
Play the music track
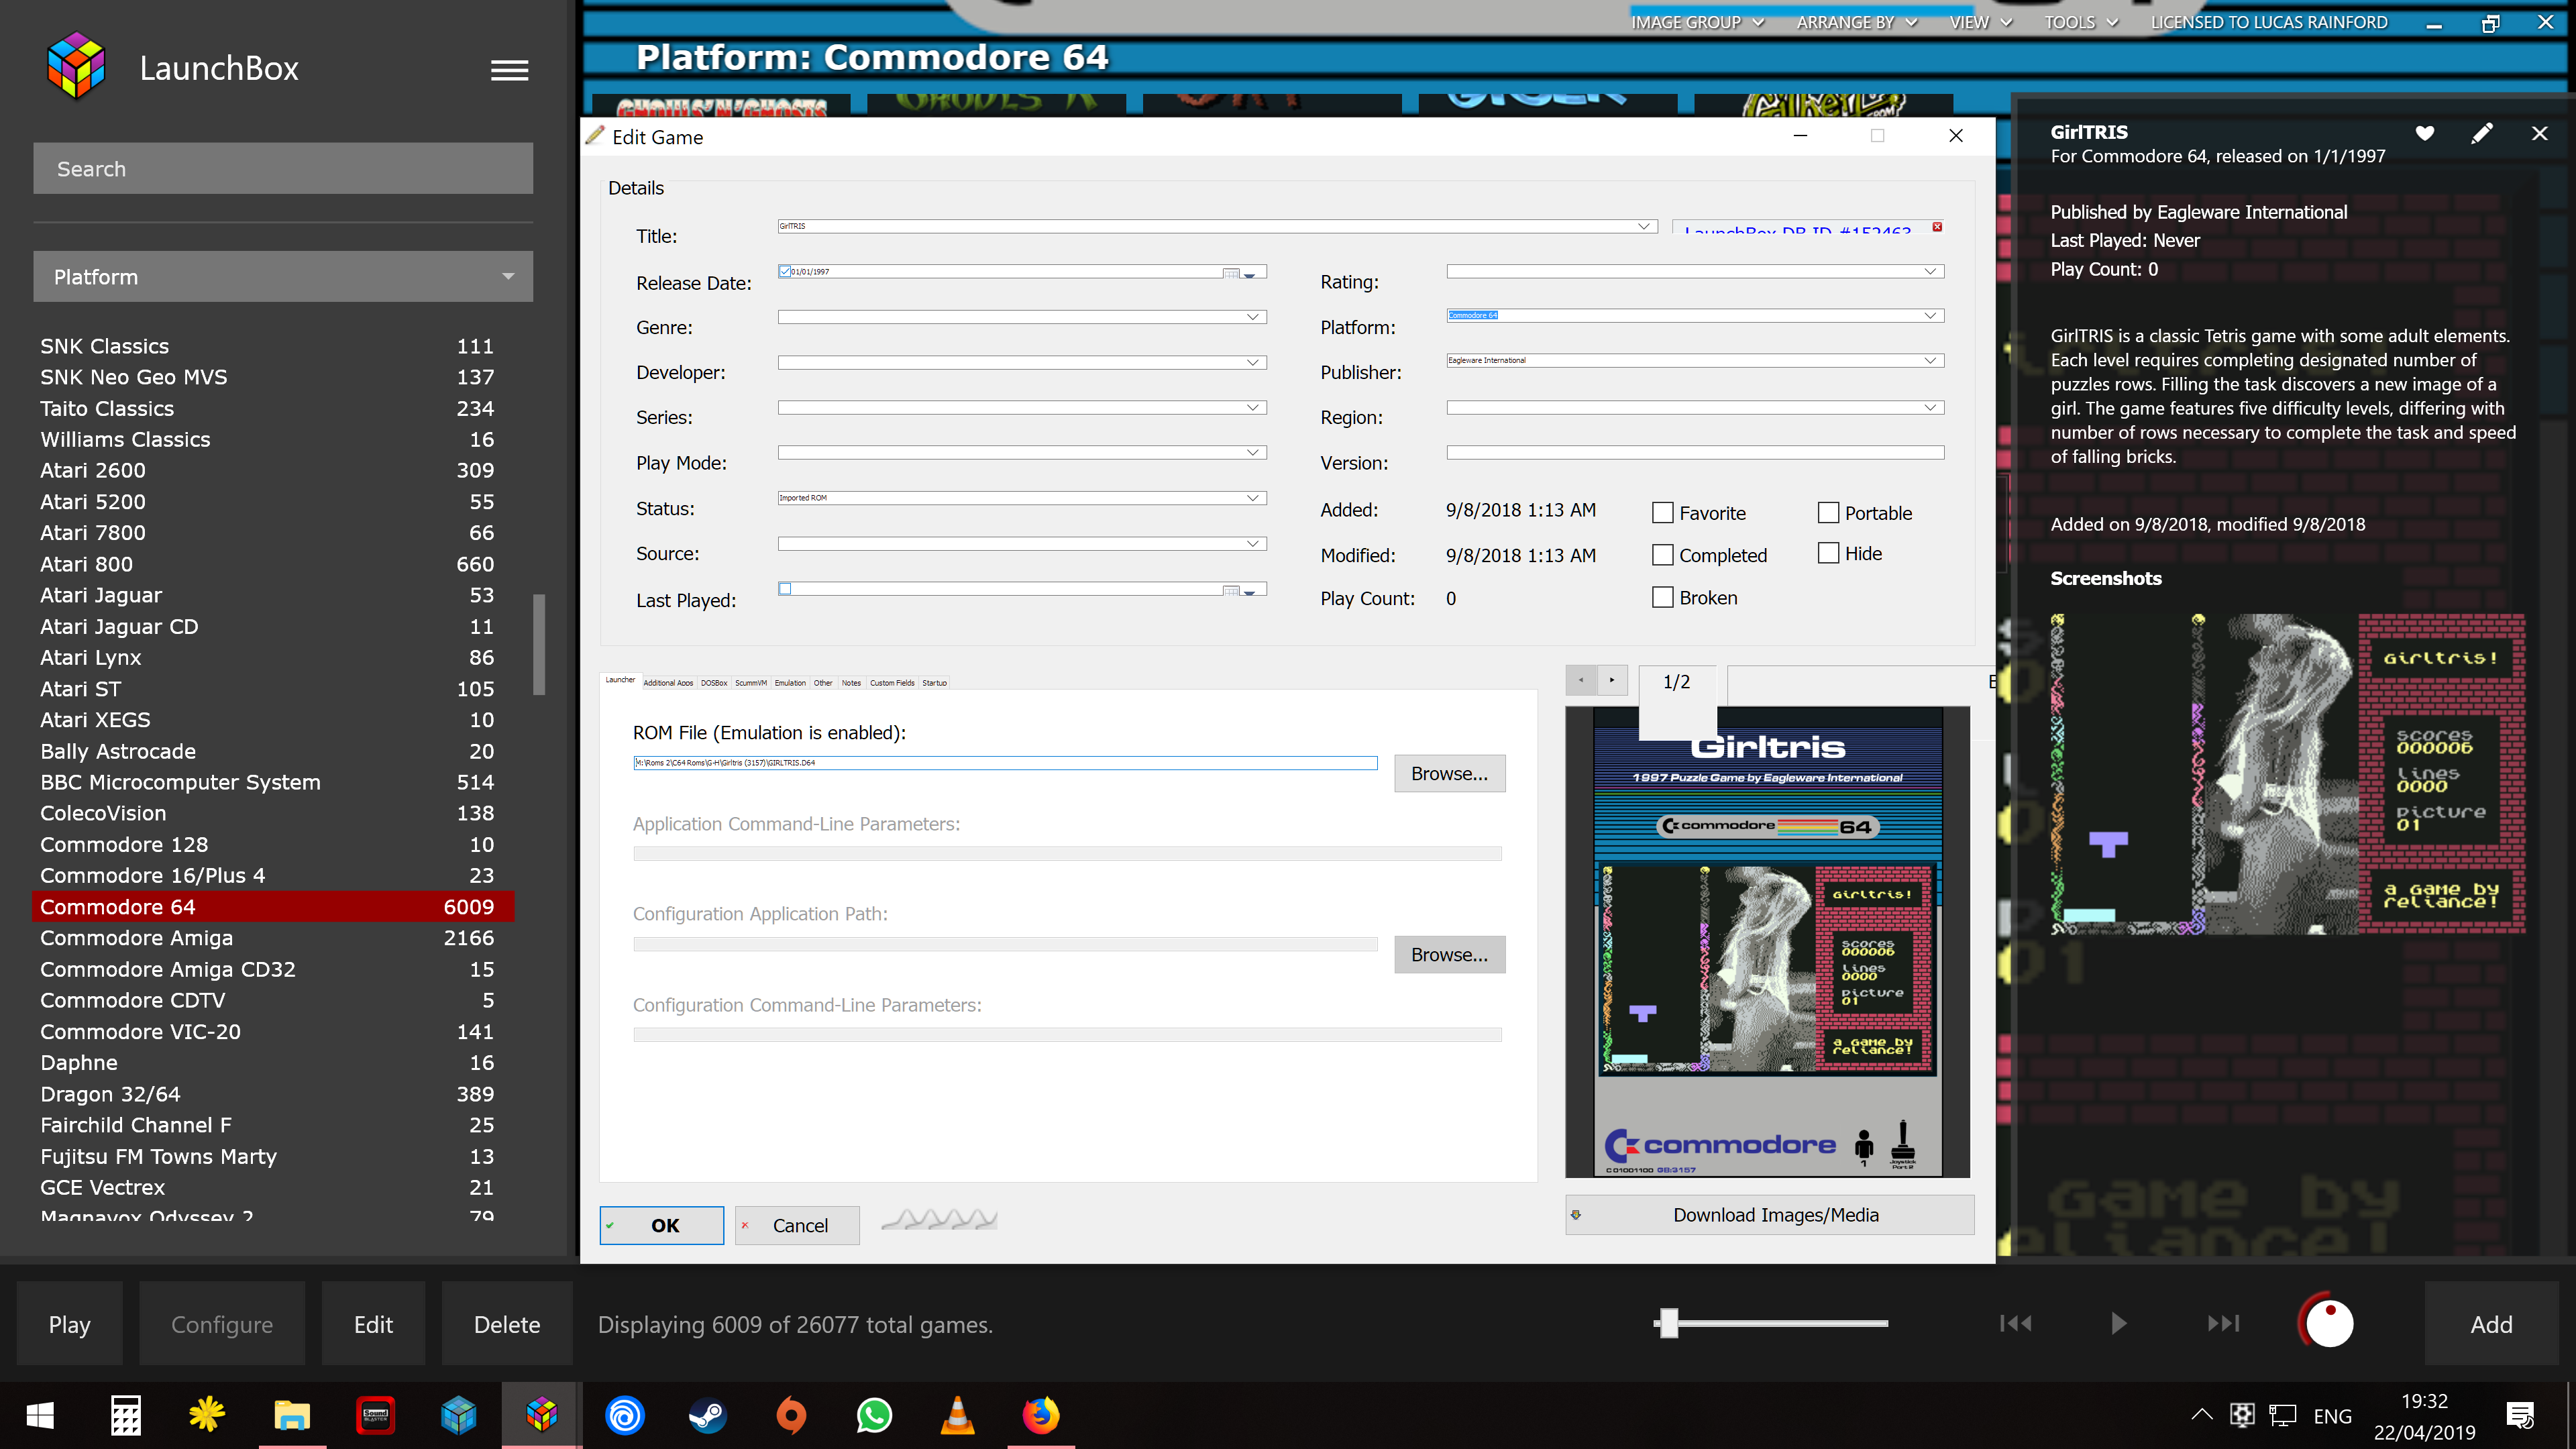coord(2118,1323)
